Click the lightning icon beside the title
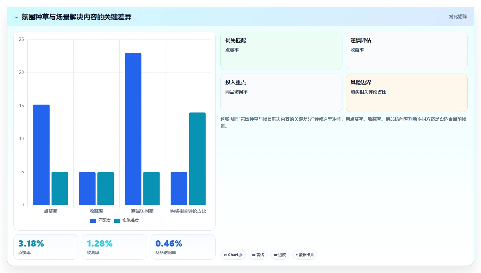The image size is (481, 273). [16, 17]
